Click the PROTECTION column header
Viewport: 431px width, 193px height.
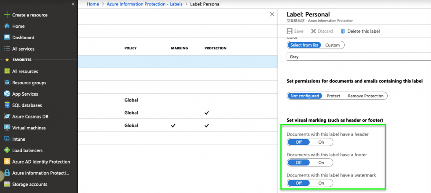tap(215, 48)
